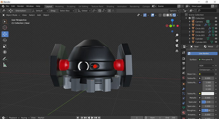Open Object properties tab
The height and width of the screenshot is (119, 219).
coord(184,84)
